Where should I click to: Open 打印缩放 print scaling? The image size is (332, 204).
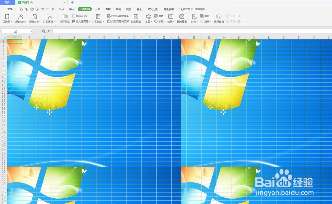[98, 18]
